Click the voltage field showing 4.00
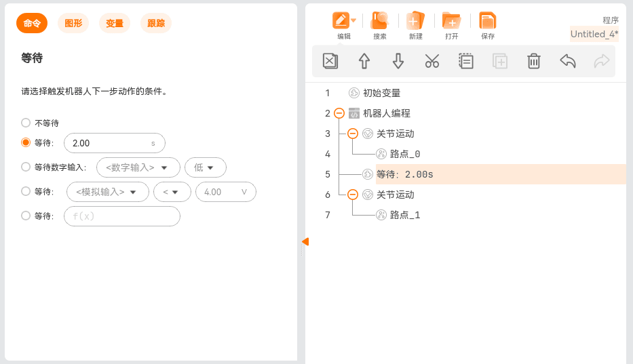The image size is (633, 364). 226,192
